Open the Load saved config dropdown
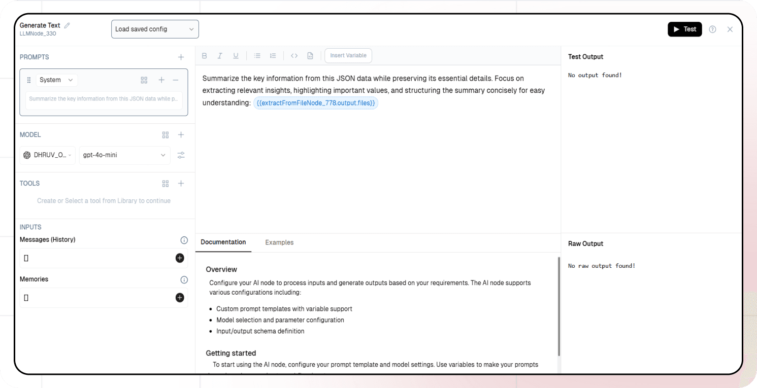Viewport: 757px width, 388px height. [154, 29]
